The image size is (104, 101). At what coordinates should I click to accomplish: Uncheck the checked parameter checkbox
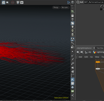coord(101,6)
